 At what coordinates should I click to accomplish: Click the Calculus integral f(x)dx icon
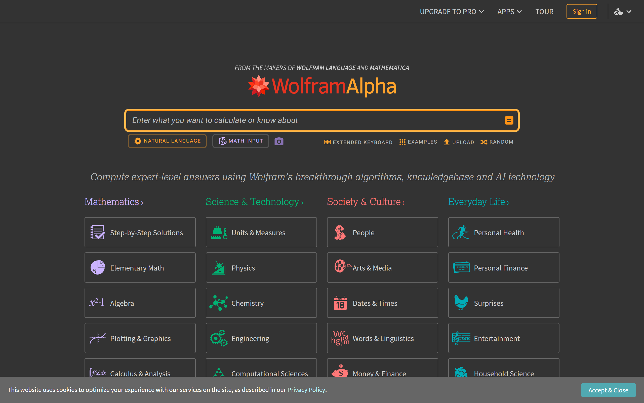pos(98,372)
